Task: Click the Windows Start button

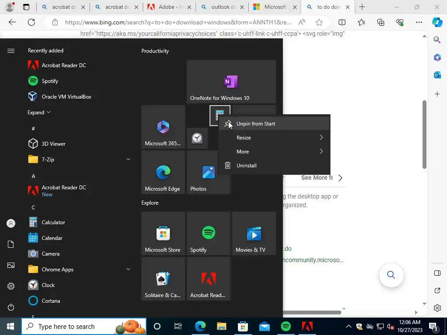Action: 10,326
